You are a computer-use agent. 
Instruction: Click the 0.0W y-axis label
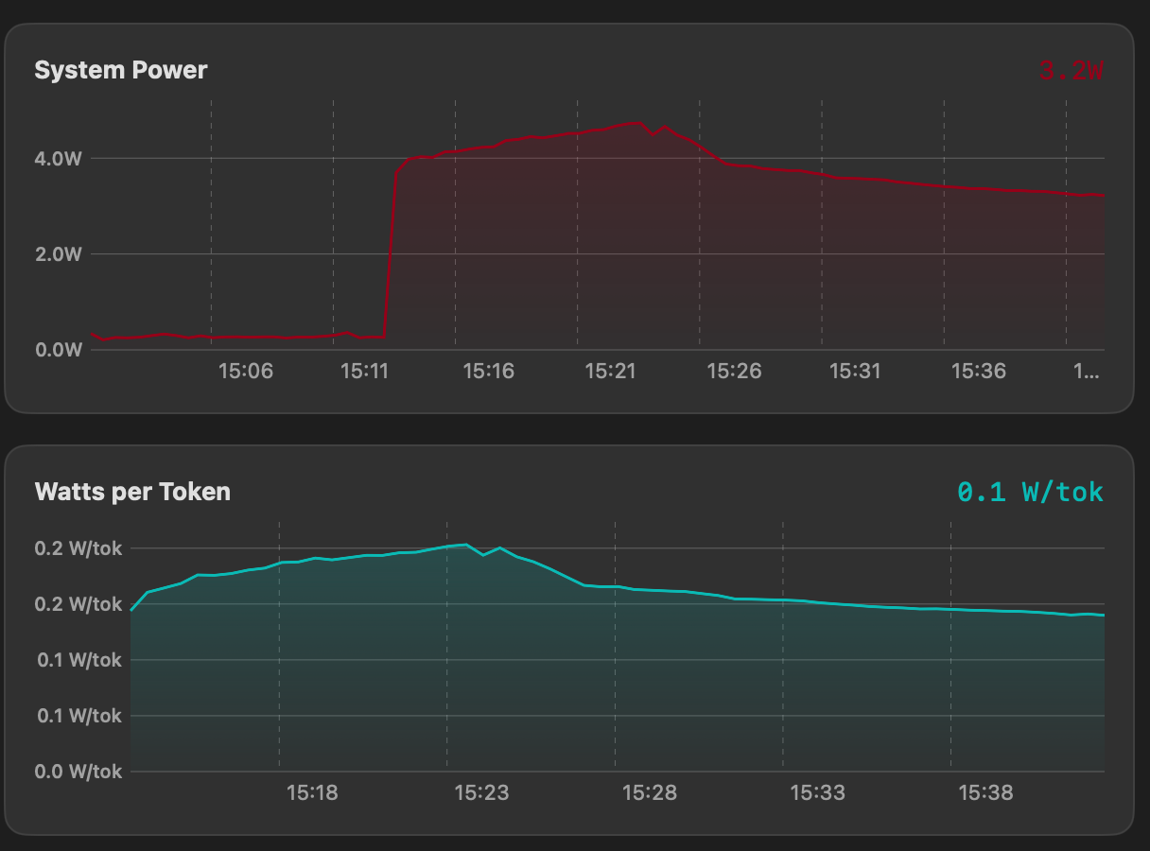point(59,350)
